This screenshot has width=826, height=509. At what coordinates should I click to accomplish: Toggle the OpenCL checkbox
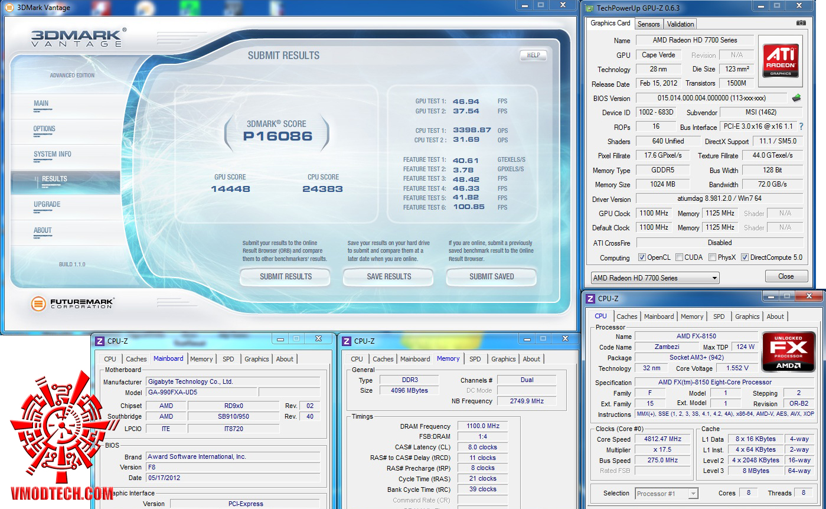point(642,257)
